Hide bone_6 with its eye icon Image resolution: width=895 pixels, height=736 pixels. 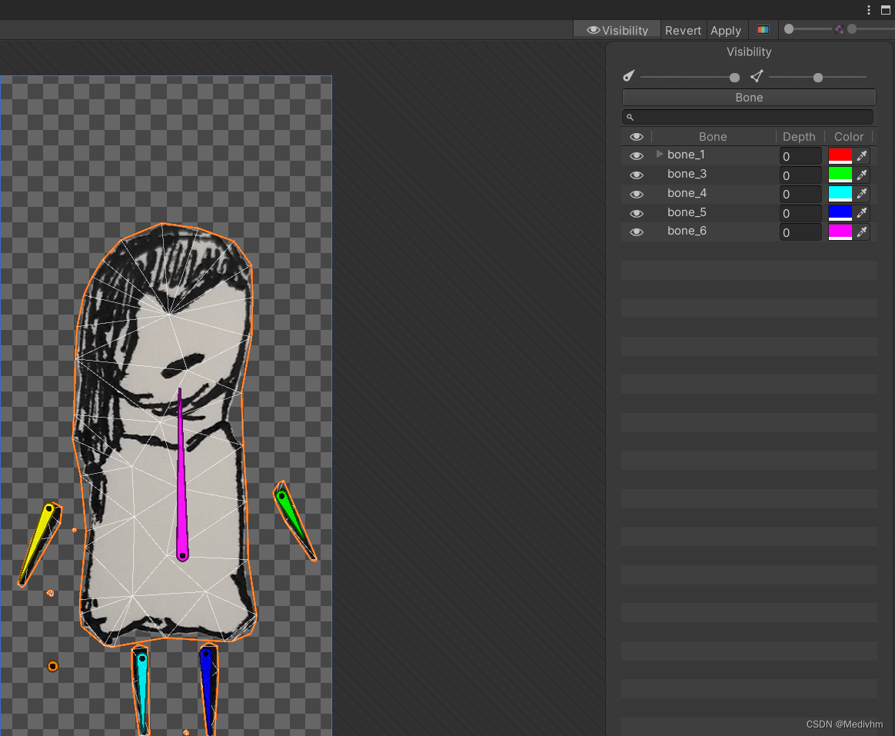(x=637, y=231)
